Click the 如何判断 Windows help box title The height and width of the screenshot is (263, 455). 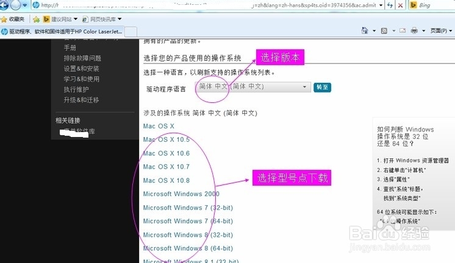[406, 136]
